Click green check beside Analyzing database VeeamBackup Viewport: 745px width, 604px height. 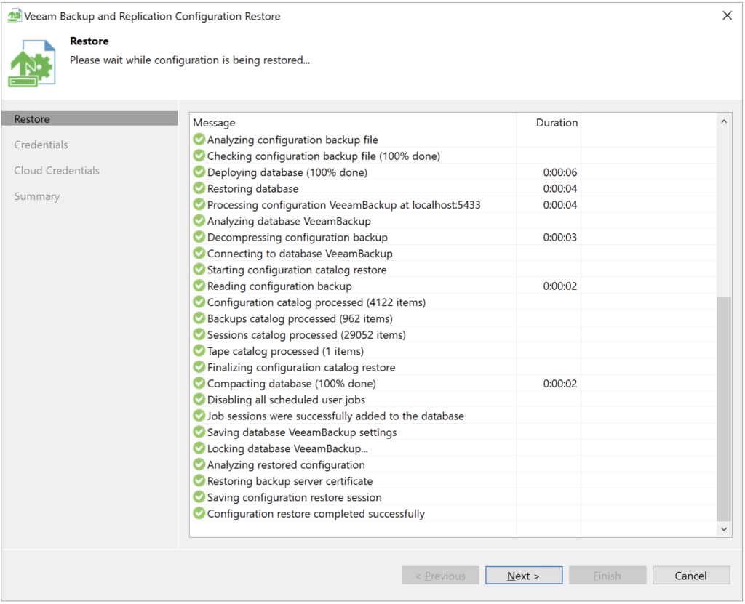pos(199,221)
